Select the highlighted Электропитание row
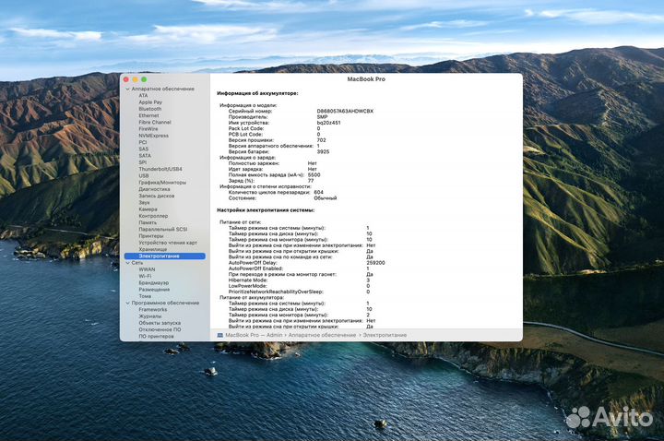This screenshot has height=441, width=664. coord(165,256)
